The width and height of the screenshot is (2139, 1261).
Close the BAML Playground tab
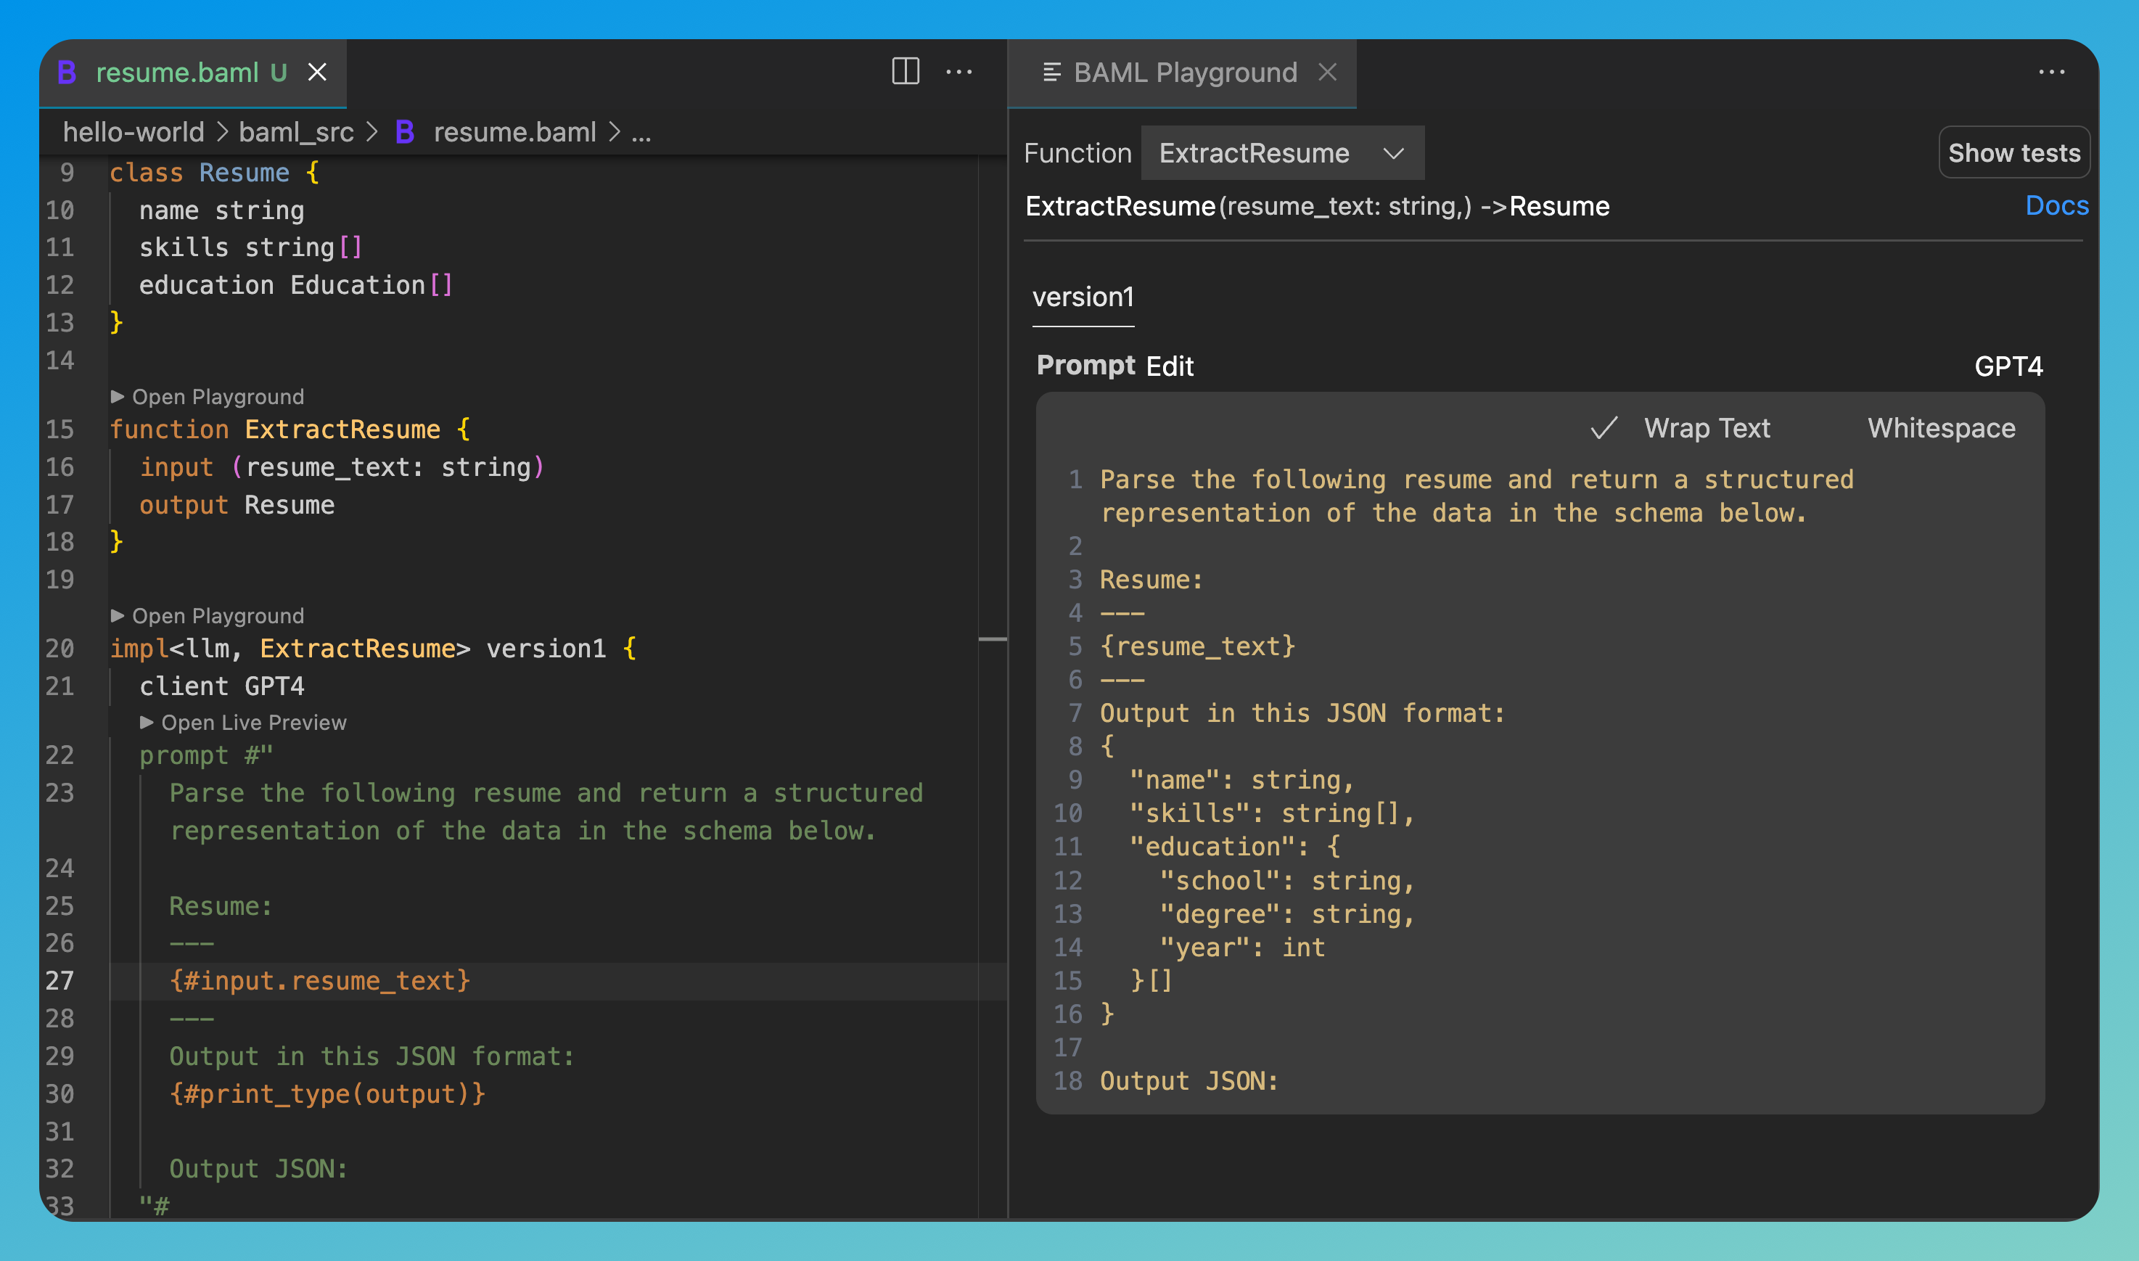pyautogui.click(x=1327, y=73)
